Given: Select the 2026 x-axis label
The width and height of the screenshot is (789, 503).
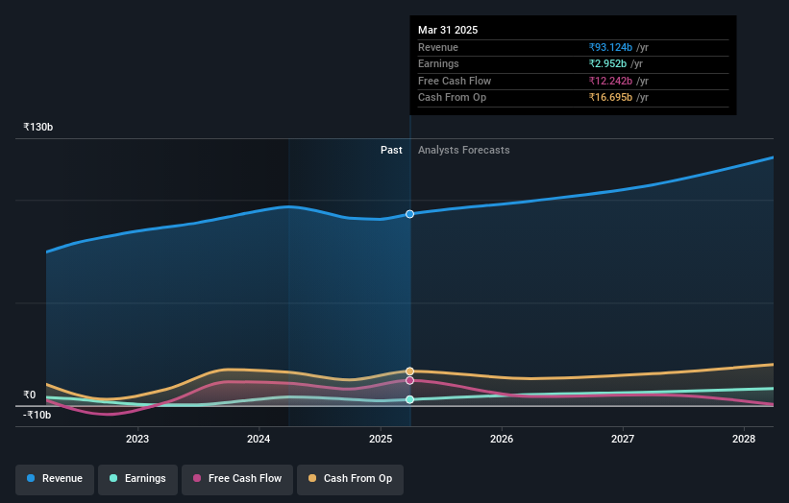Looking at the screenshot, I should coord(502,439).
